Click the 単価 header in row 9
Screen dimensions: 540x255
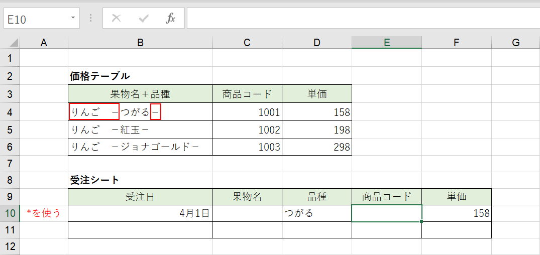pos(456,196)
